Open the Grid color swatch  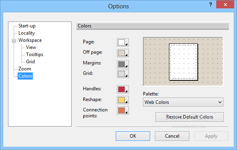pyautogui.click(x=123, y=74)
